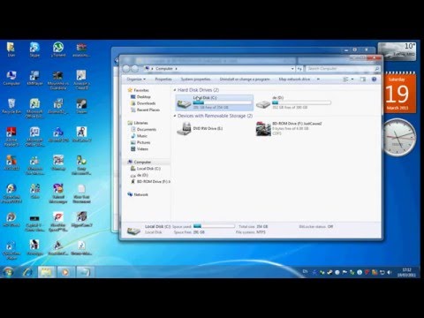Click Uninstall or change a program

[x=245, y=79]
